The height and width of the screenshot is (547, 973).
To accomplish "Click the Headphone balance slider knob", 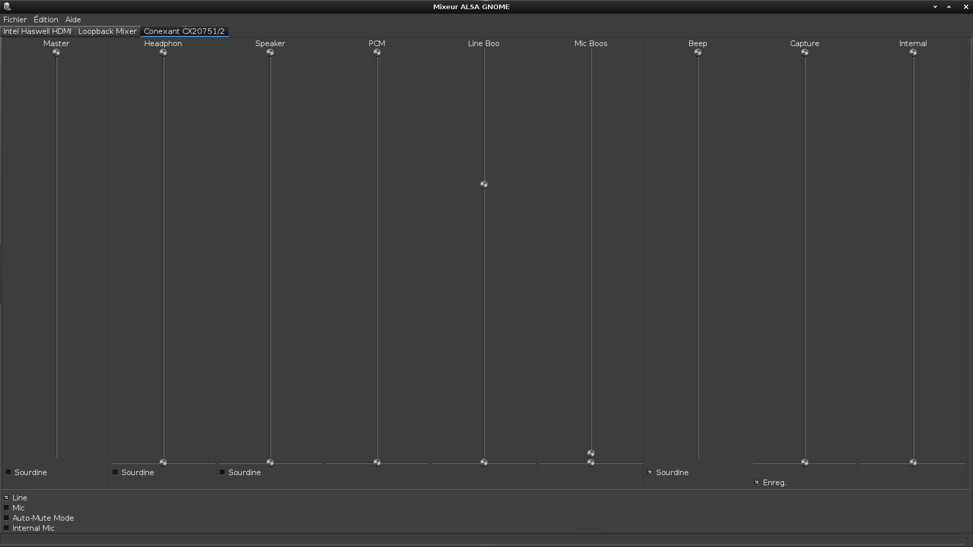I will coord(163,463).
